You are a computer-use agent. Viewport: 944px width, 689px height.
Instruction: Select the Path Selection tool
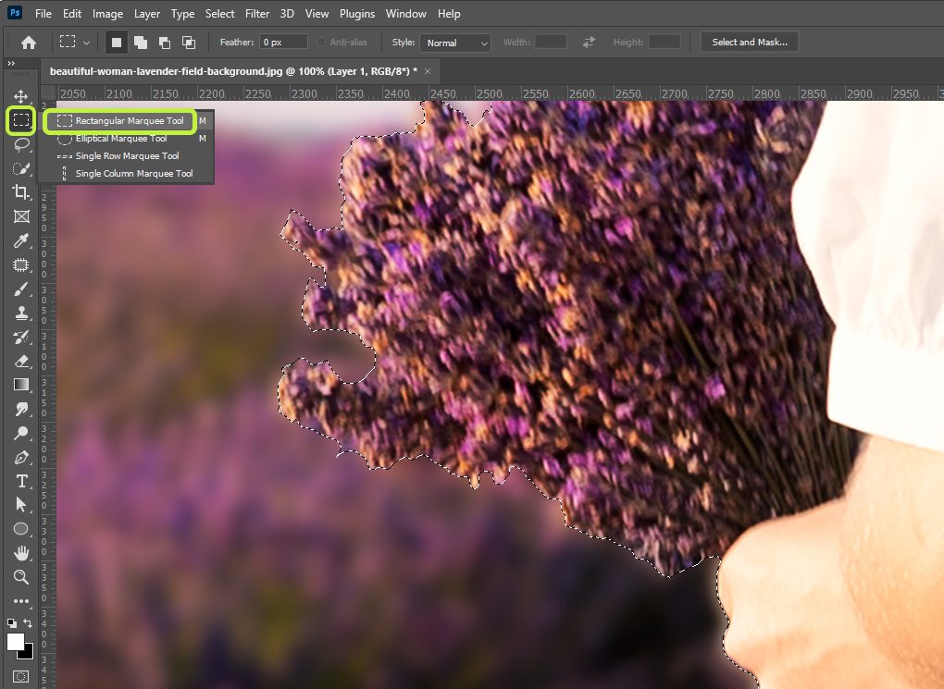click(x=21, y=504)
